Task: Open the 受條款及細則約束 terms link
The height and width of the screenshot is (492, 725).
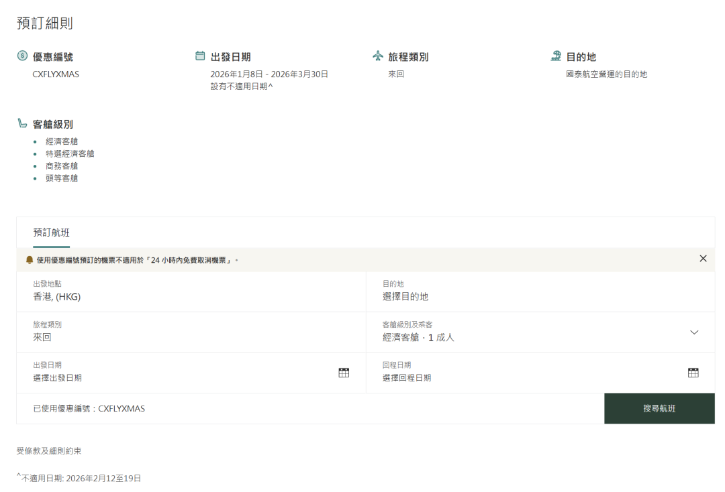Action: (49, 451)
